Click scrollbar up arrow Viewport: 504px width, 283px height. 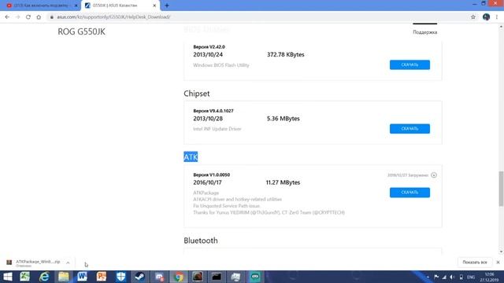pos(501,27)
